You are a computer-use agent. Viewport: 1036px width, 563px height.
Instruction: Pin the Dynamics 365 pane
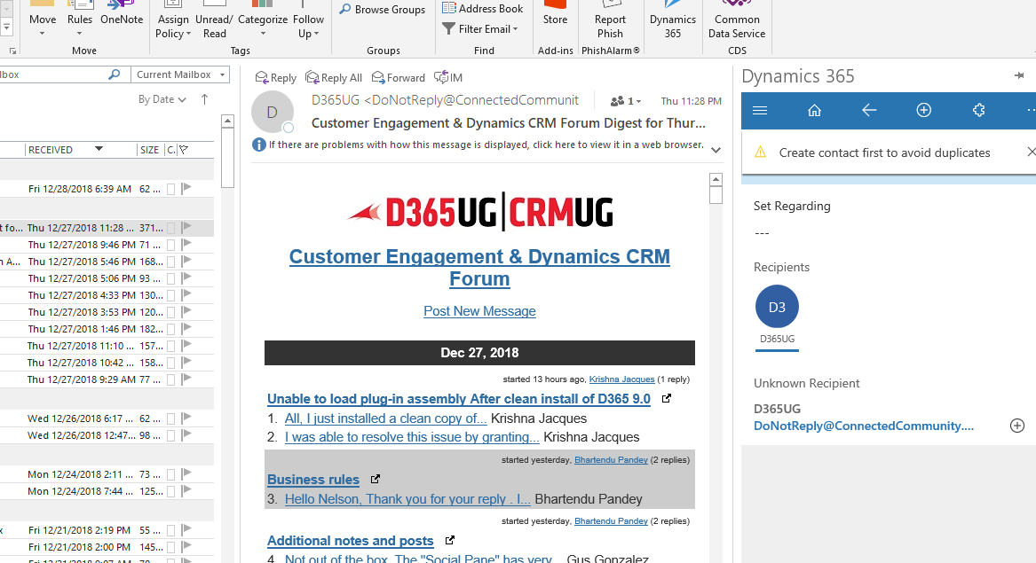tap(1019, 76)
